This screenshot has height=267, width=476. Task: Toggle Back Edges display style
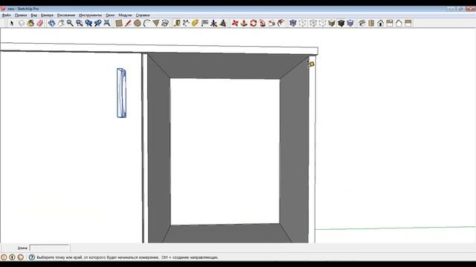pyautogui.click(x=303, y=23)
